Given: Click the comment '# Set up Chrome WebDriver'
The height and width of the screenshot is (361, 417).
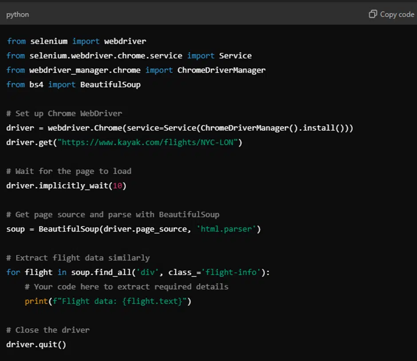Looking at the screenshot, I should click(64, 114).
